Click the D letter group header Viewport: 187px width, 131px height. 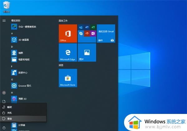[12, 47]
